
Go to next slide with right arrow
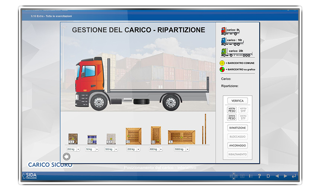click(x=286, y=176)
